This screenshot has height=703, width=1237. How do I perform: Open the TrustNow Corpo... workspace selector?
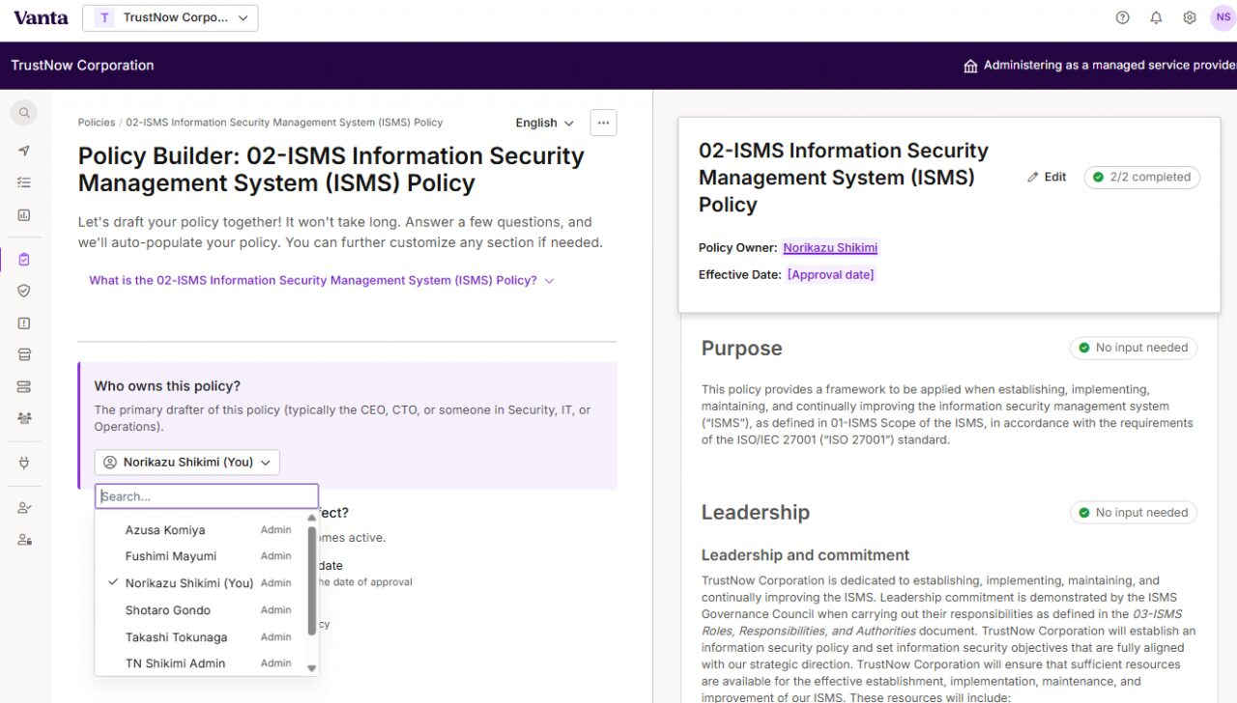coord(170,17)
